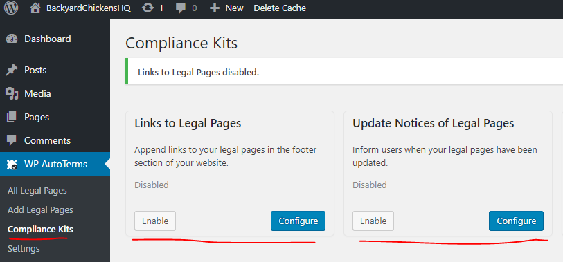Click the plus icon next to New

tap(215, 8)
